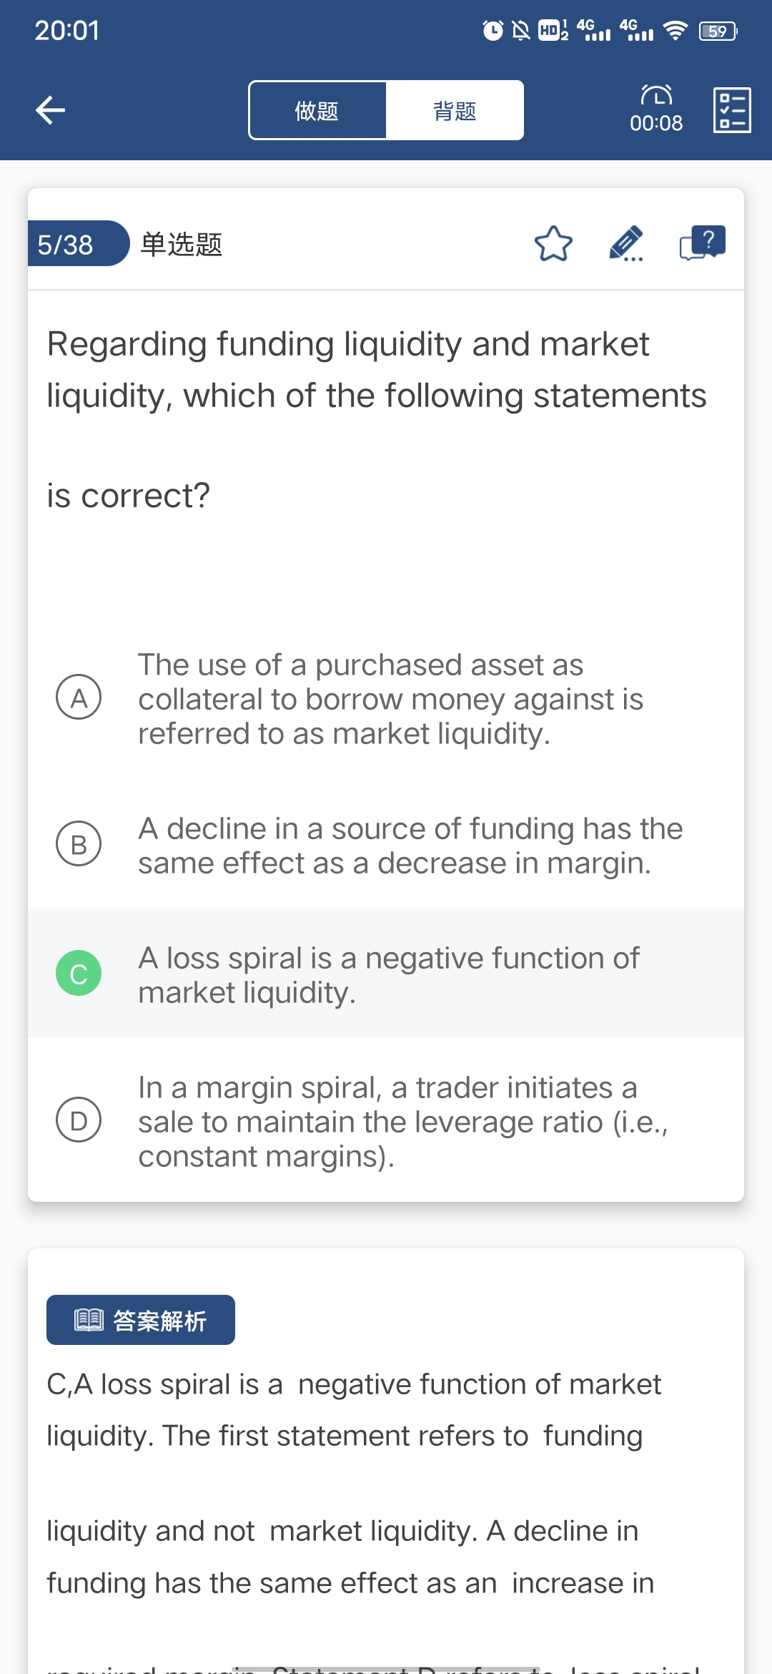
Task: Open the answer sheet list icon
Action: 732,110
